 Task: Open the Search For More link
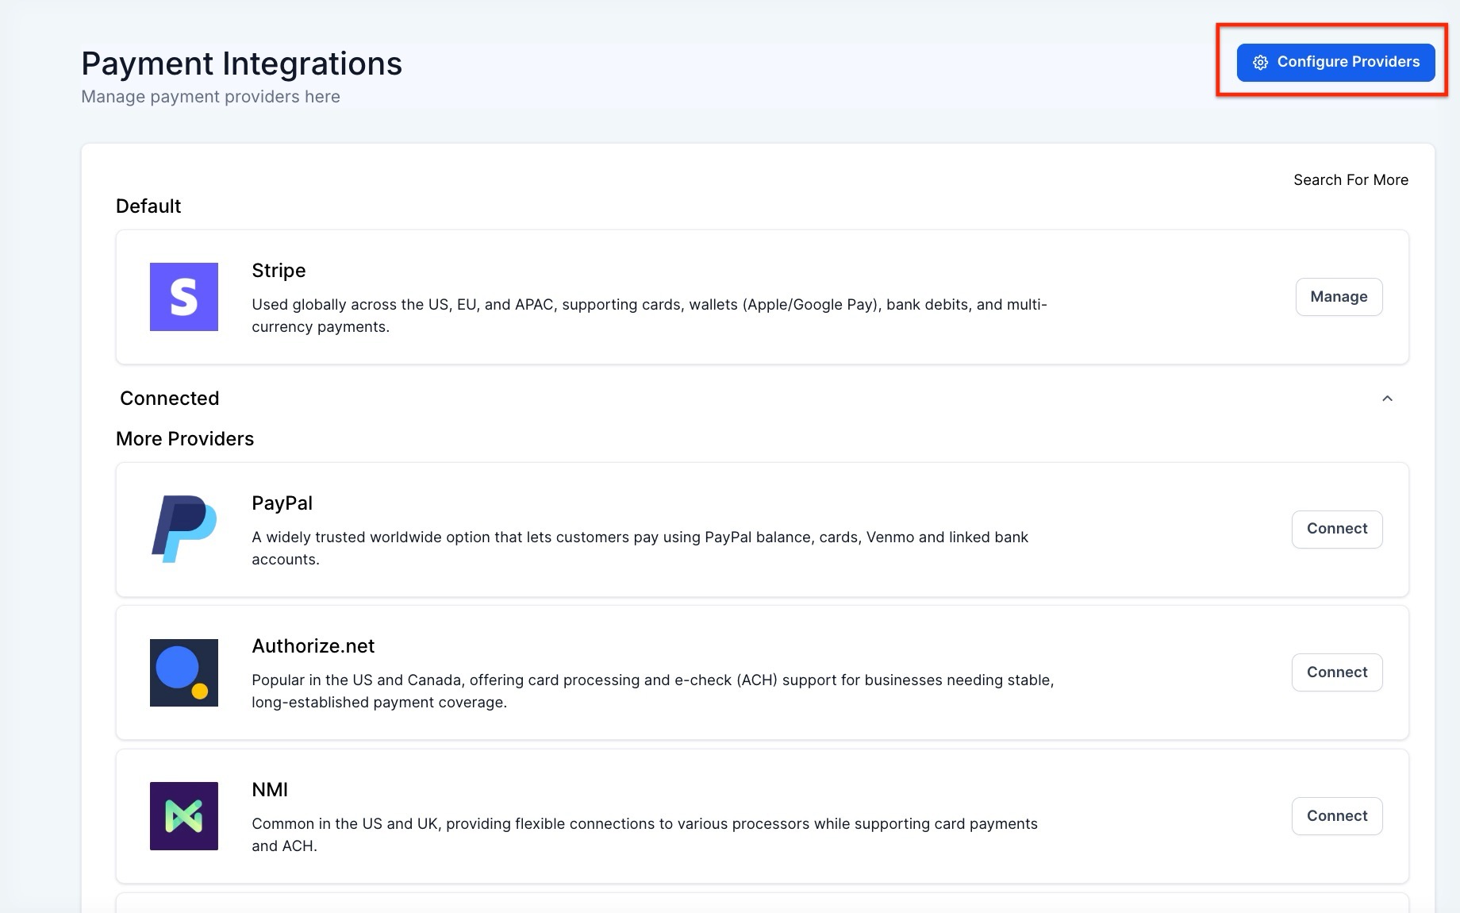[x=1350, y=180]
